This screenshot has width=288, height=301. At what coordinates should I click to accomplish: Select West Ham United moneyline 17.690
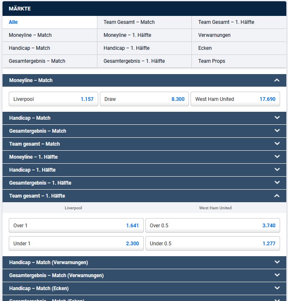235,99
